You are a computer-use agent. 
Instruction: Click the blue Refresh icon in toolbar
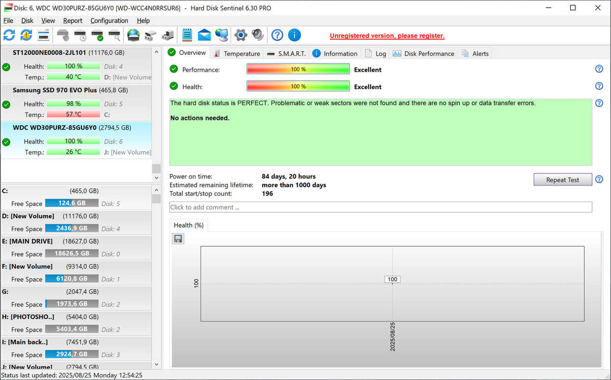[9, 35]
